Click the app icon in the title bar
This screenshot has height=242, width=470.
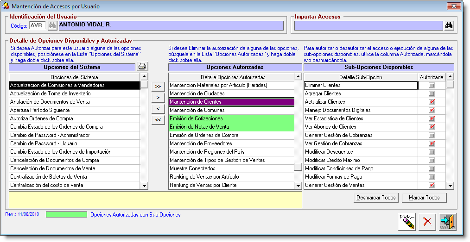(x=6, y=6)
